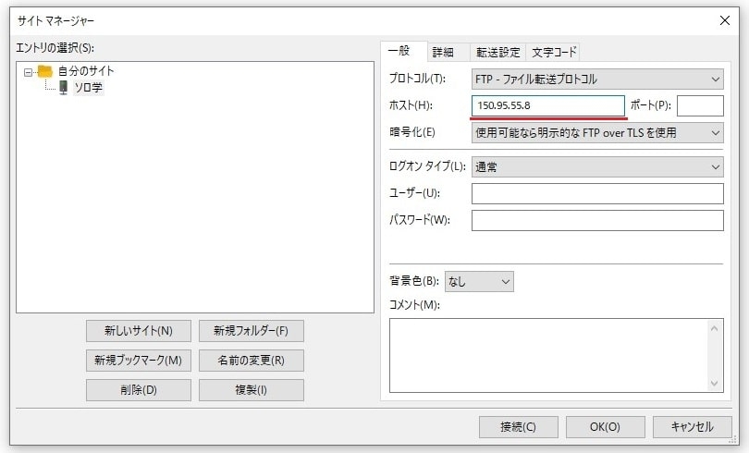
Task: Switch to the 詳細 tab
Action: click(444, 52)
